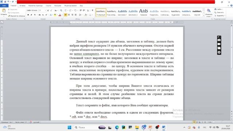This screenshot has height=131, width=233.
Task: Apply red font color button
Action: (60, 15)
